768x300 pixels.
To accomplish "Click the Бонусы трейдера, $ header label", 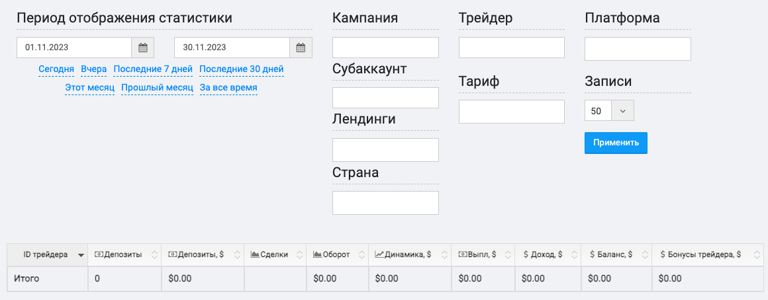I will point(704,254).
